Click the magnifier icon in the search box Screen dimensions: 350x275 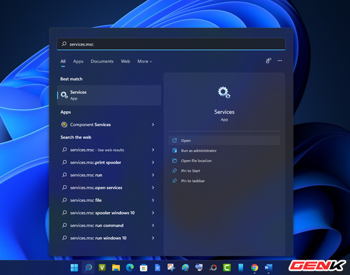[64, 44]
